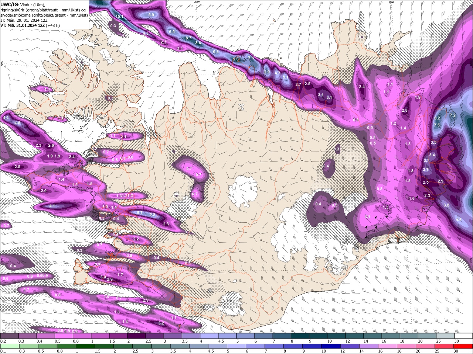The width and height of the screenshot is (473, 354).
Task: Click the 5.7 precipitation value
Action: (140, 213)
